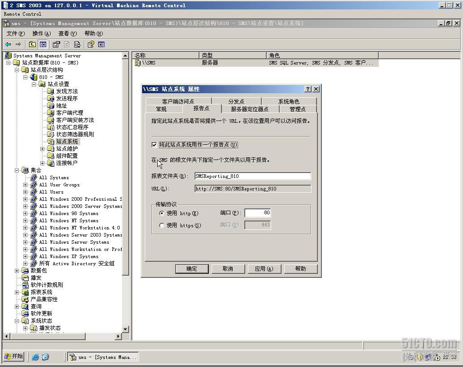Collapse the 站点数据库 (810 - SMS) node
This screenshot has height=367, width=463.
click(x=8, y=63)
